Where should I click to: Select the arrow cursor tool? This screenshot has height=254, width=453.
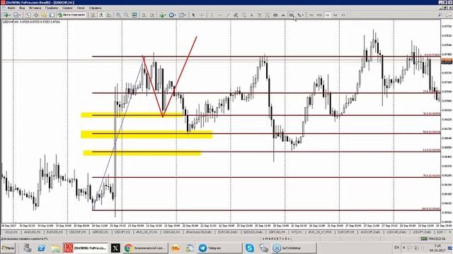[193, 15]
